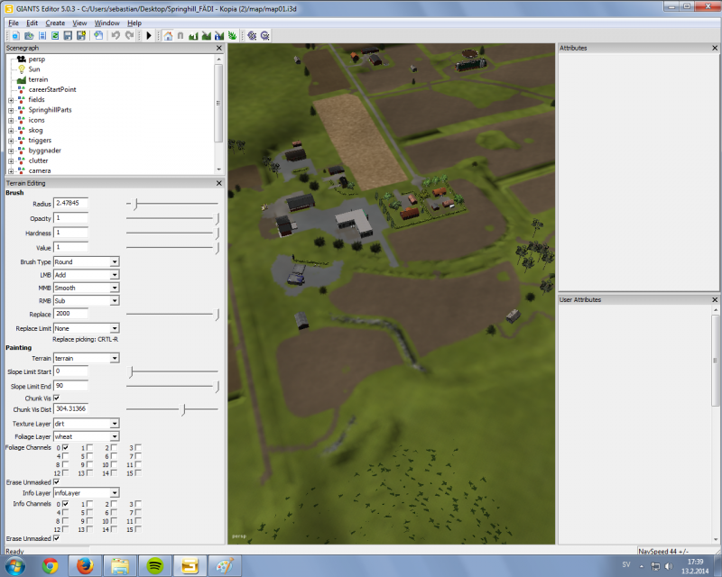Activate the terrain detail texture paint icon
This screenshot has height=577, width=722.
pyautogui.click(x=207, y=35)
